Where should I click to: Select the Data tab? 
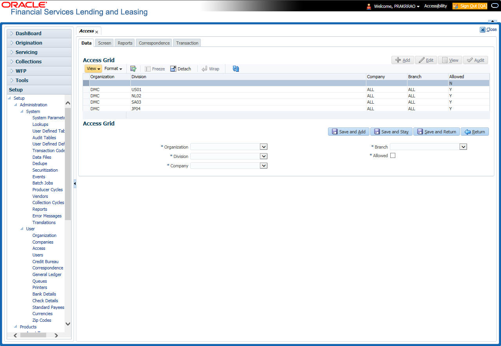pos(87,43)
